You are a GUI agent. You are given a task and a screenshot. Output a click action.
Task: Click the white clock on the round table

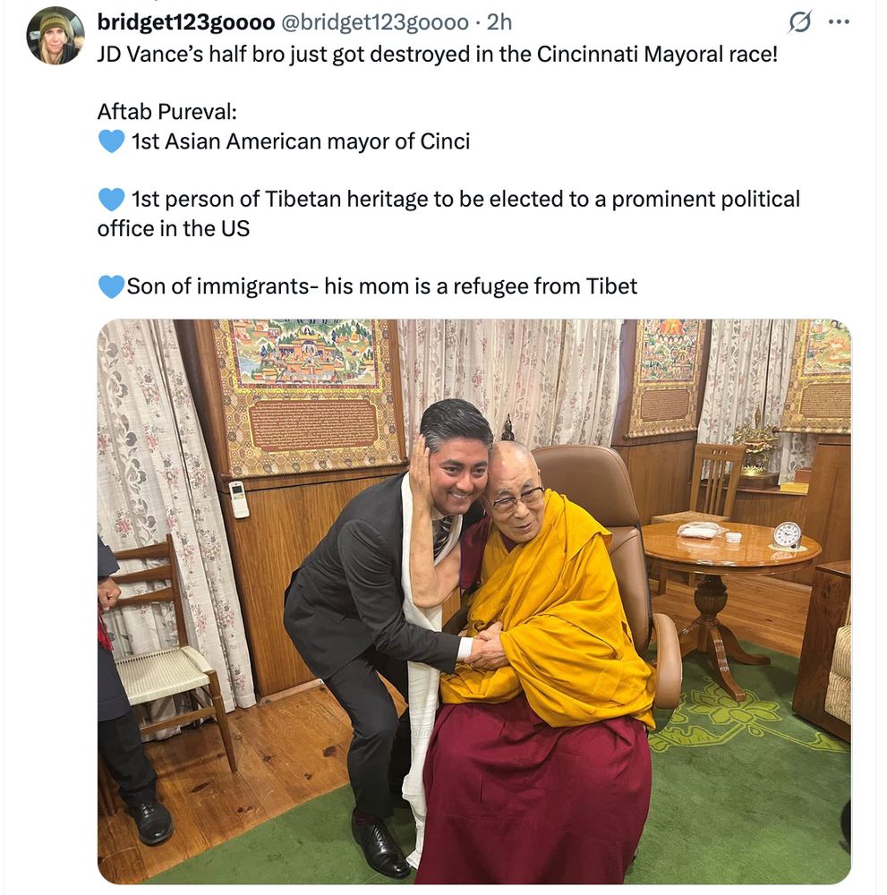coord(787,536)
